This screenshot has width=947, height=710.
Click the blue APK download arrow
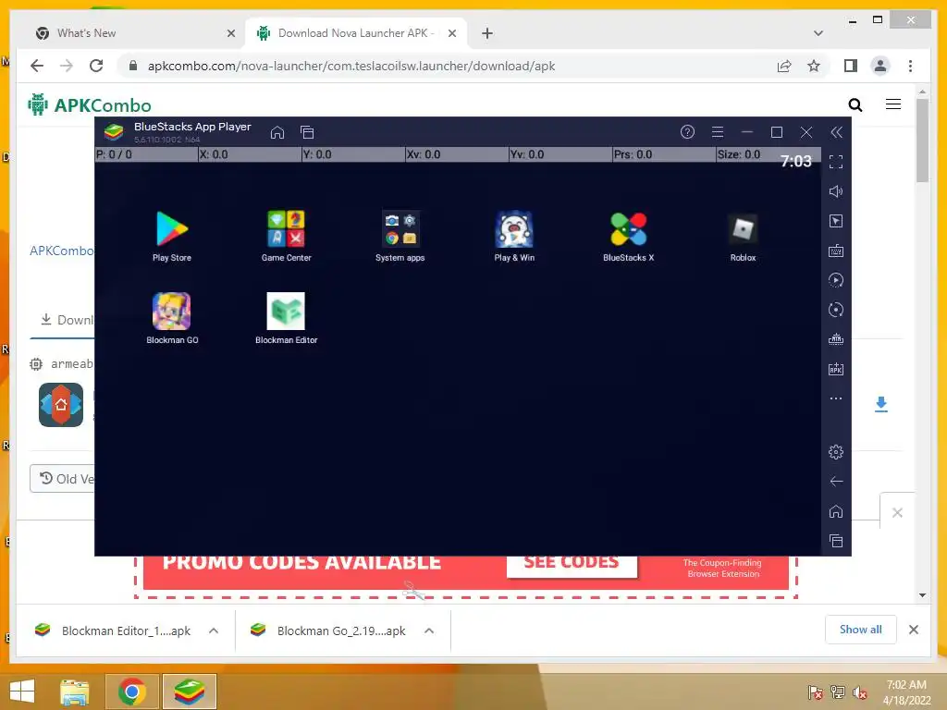coord(881,405)
